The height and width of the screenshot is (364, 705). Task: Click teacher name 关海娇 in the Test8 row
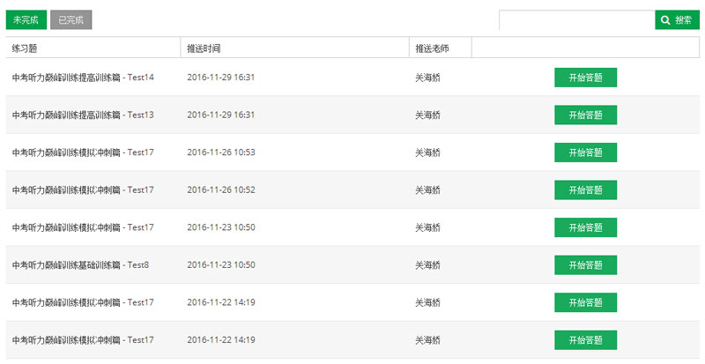(x=427, y=264)
